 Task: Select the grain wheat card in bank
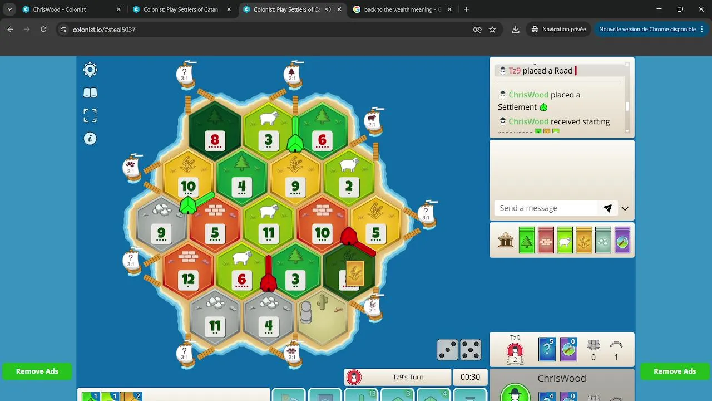click(584, 241)
